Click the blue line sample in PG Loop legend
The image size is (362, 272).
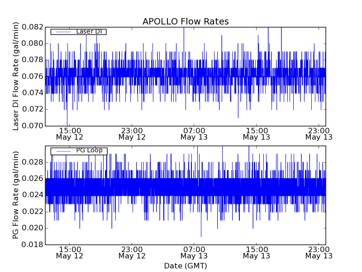click(63, 151)
